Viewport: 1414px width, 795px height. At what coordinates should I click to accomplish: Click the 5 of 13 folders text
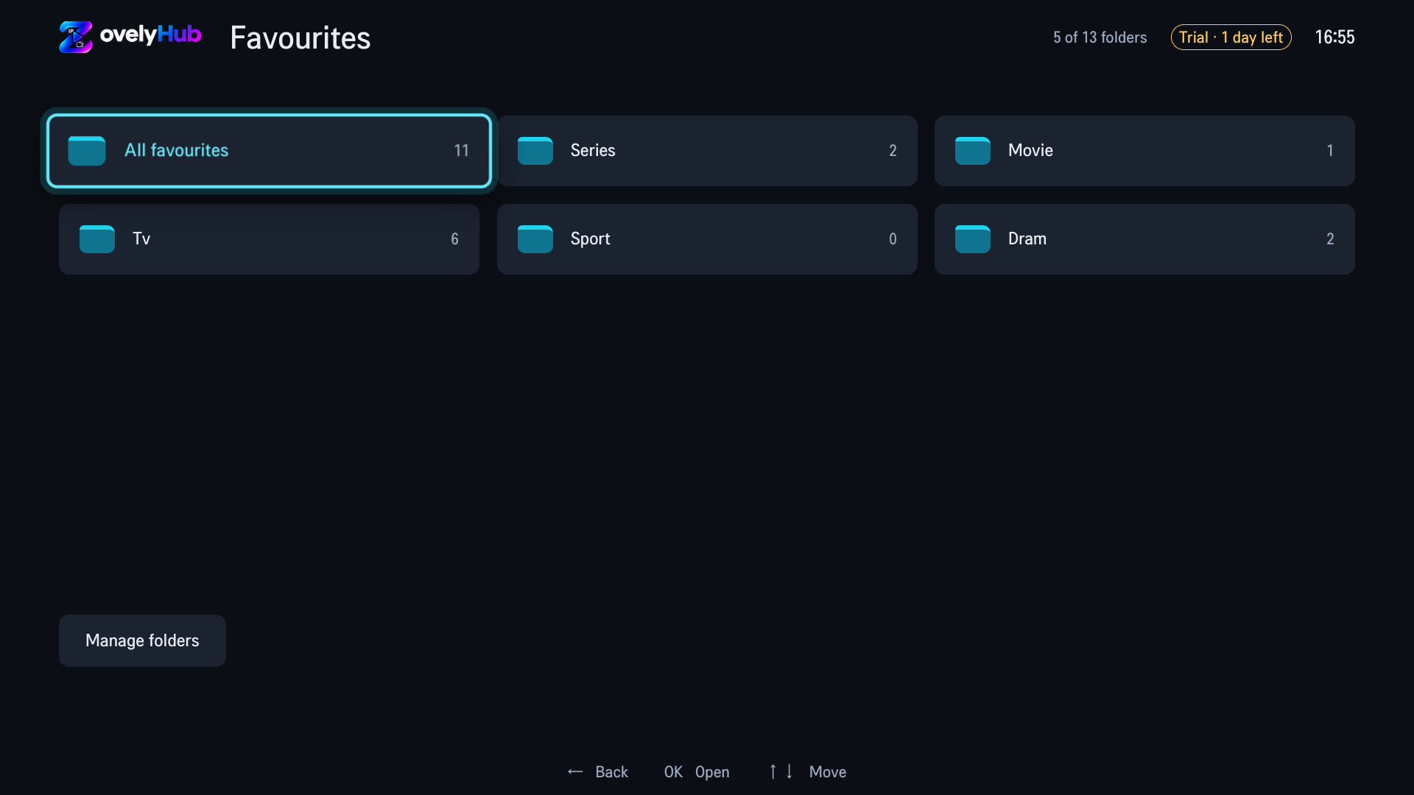(x=1100, y=38)
